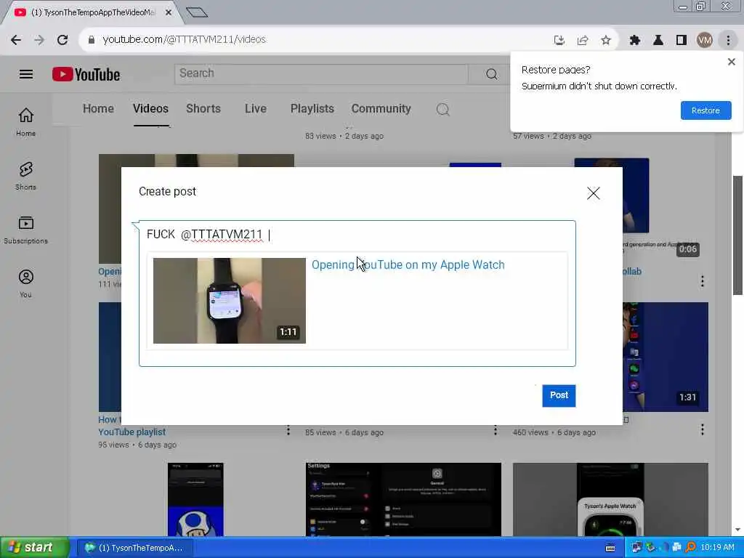Image resolution: width=744 pixels, height=558 pixels.
Task: Click the '460 views • 6 days ago' text
Action: click(554, 433)
